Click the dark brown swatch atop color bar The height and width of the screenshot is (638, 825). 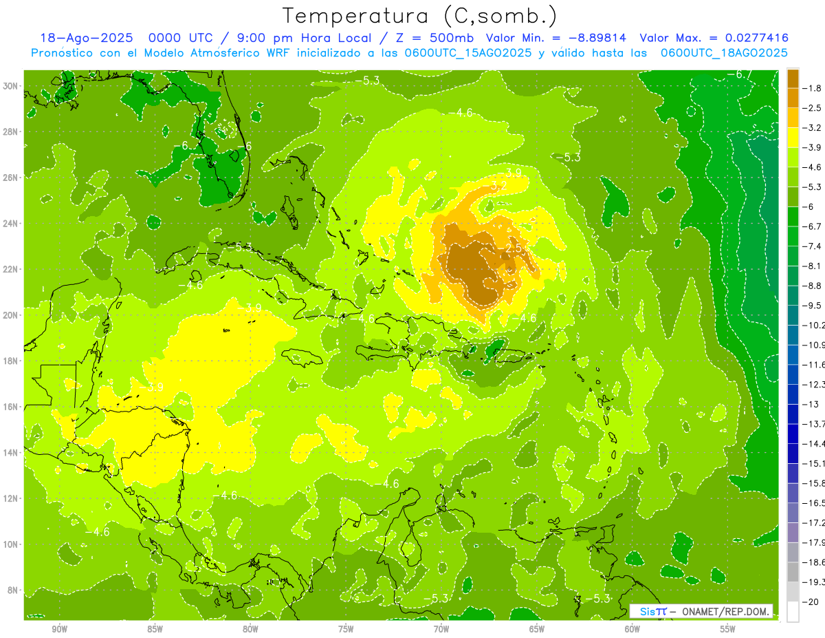793,78
